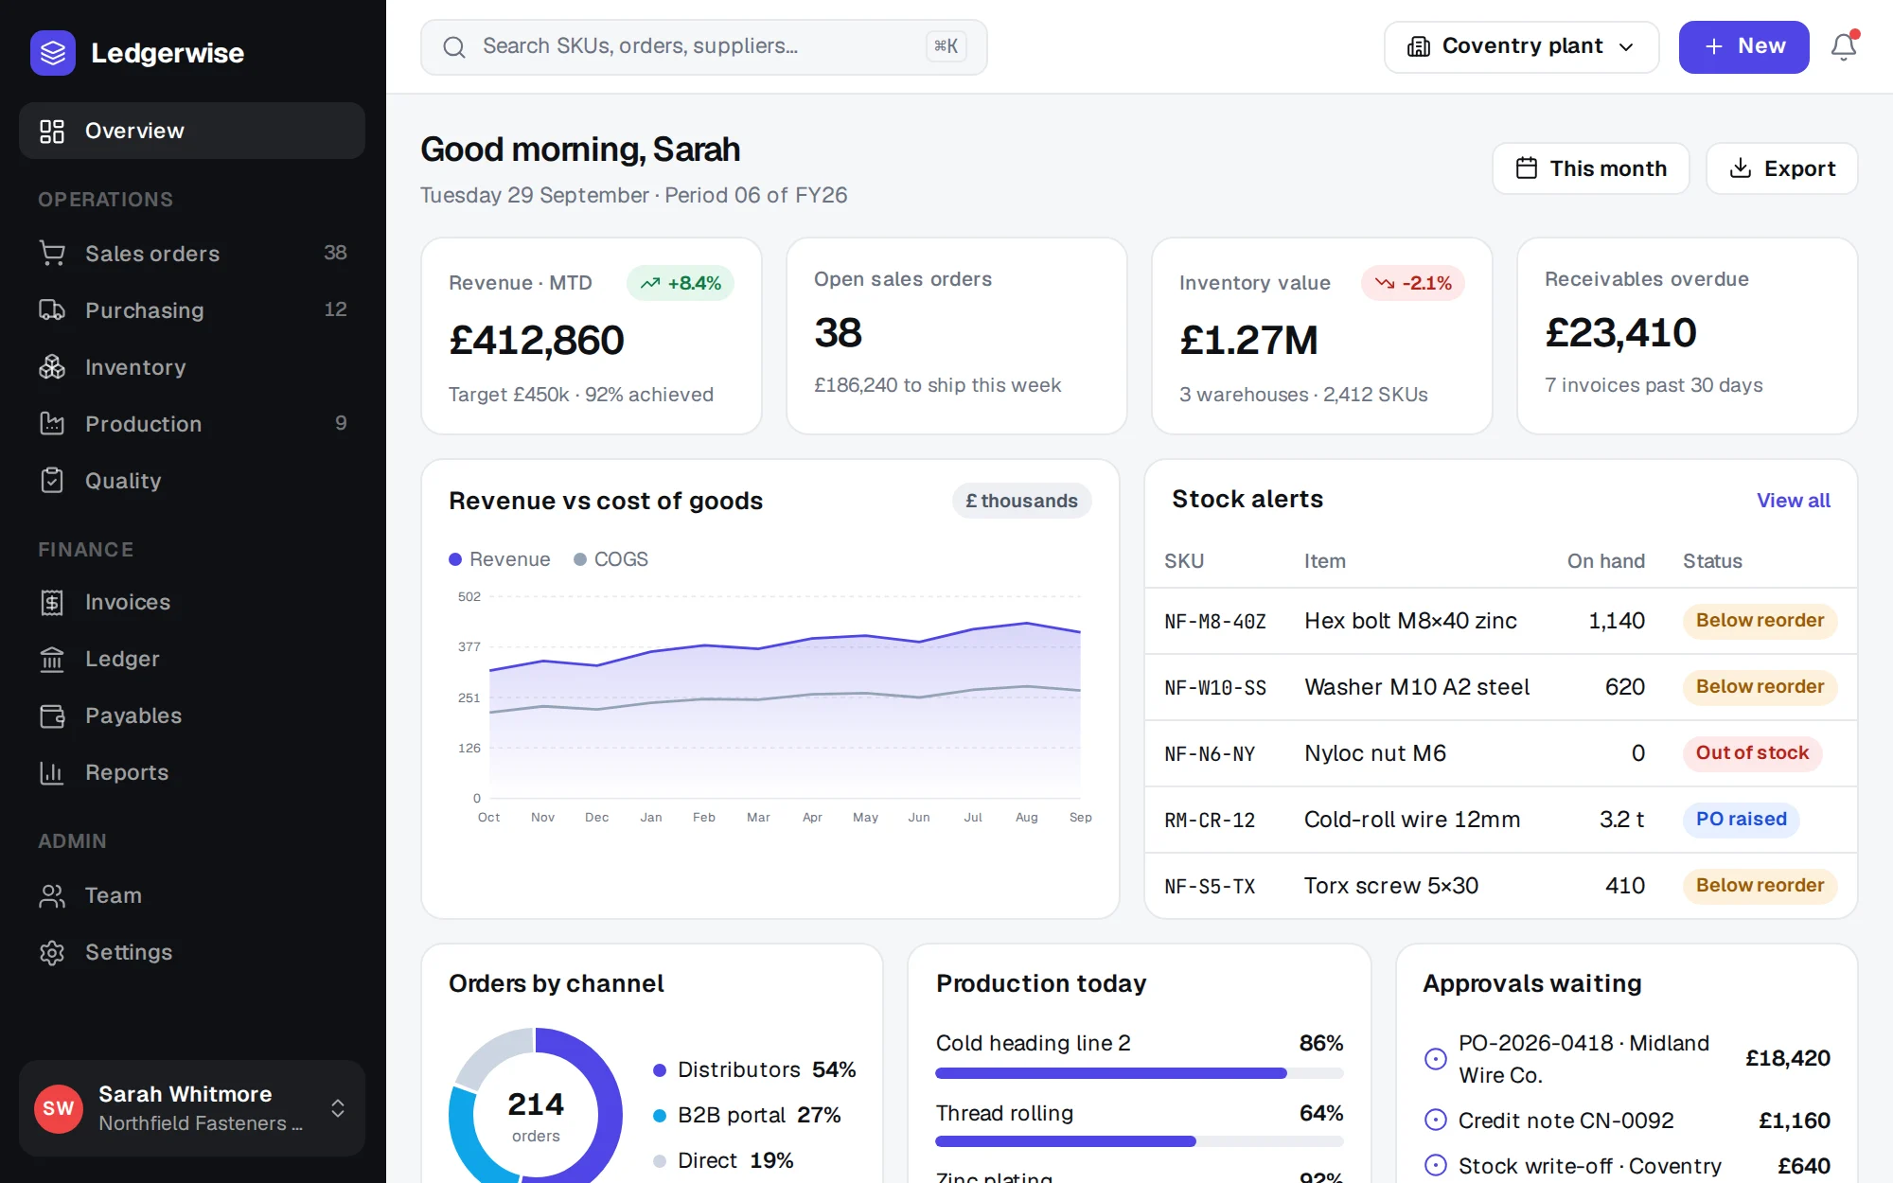Click the Reports bar chart icon

coord(52,772)
